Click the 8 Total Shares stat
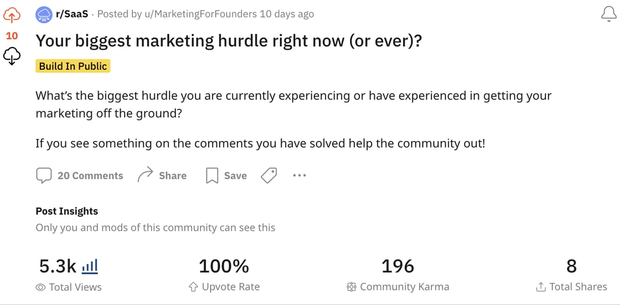The image size is (620, 305). click(x=571, y=267)
